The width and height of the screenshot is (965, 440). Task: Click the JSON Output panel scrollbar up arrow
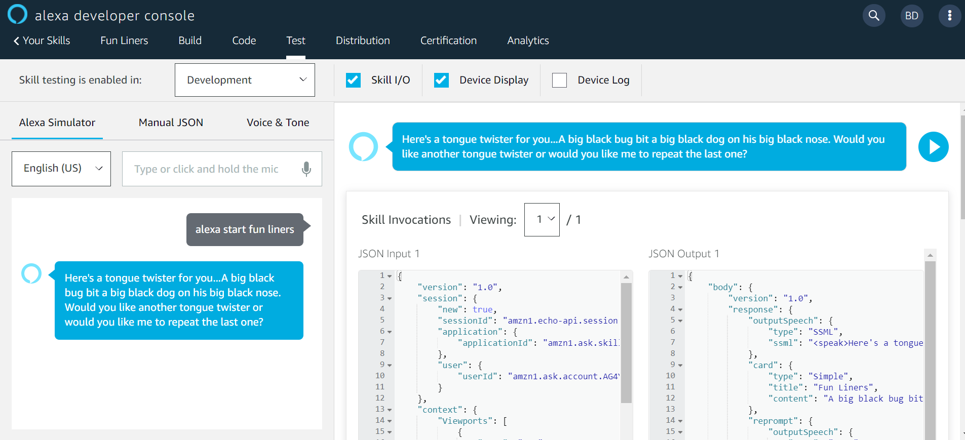pyautogui.click(x=930, y=255)
